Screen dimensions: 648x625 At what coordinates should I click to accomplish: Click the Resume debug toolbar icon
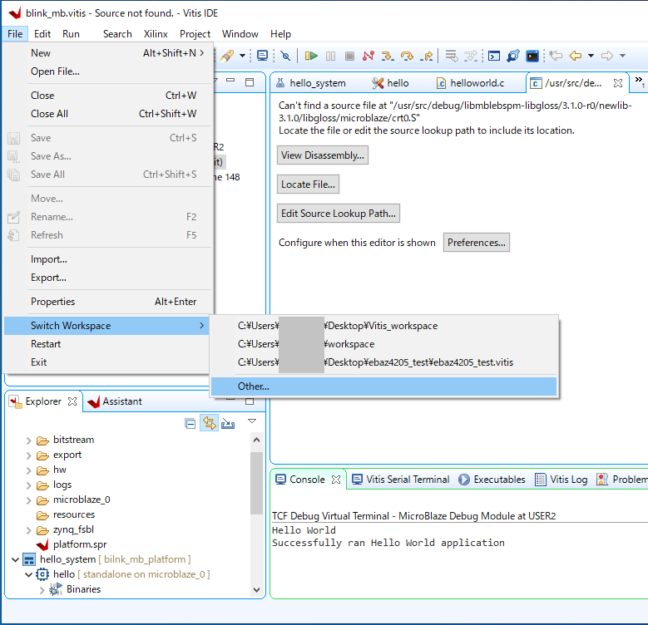pyautogui.click(x=311, y=56)
